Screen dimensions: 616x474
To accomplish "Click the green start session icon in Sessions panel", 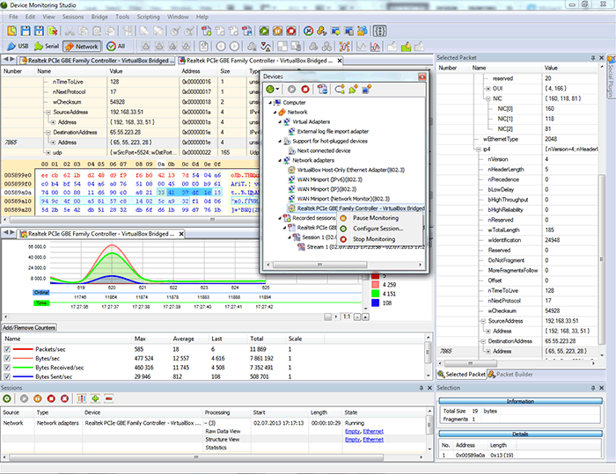I will pos(7,398).
